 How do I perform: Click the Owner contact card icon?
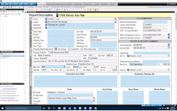[94, 98]
